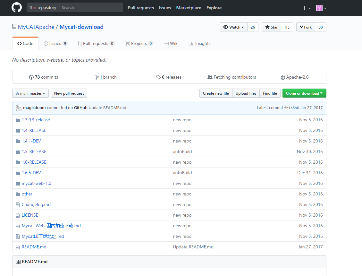Click the commits history clock icon

coord(31,77)
